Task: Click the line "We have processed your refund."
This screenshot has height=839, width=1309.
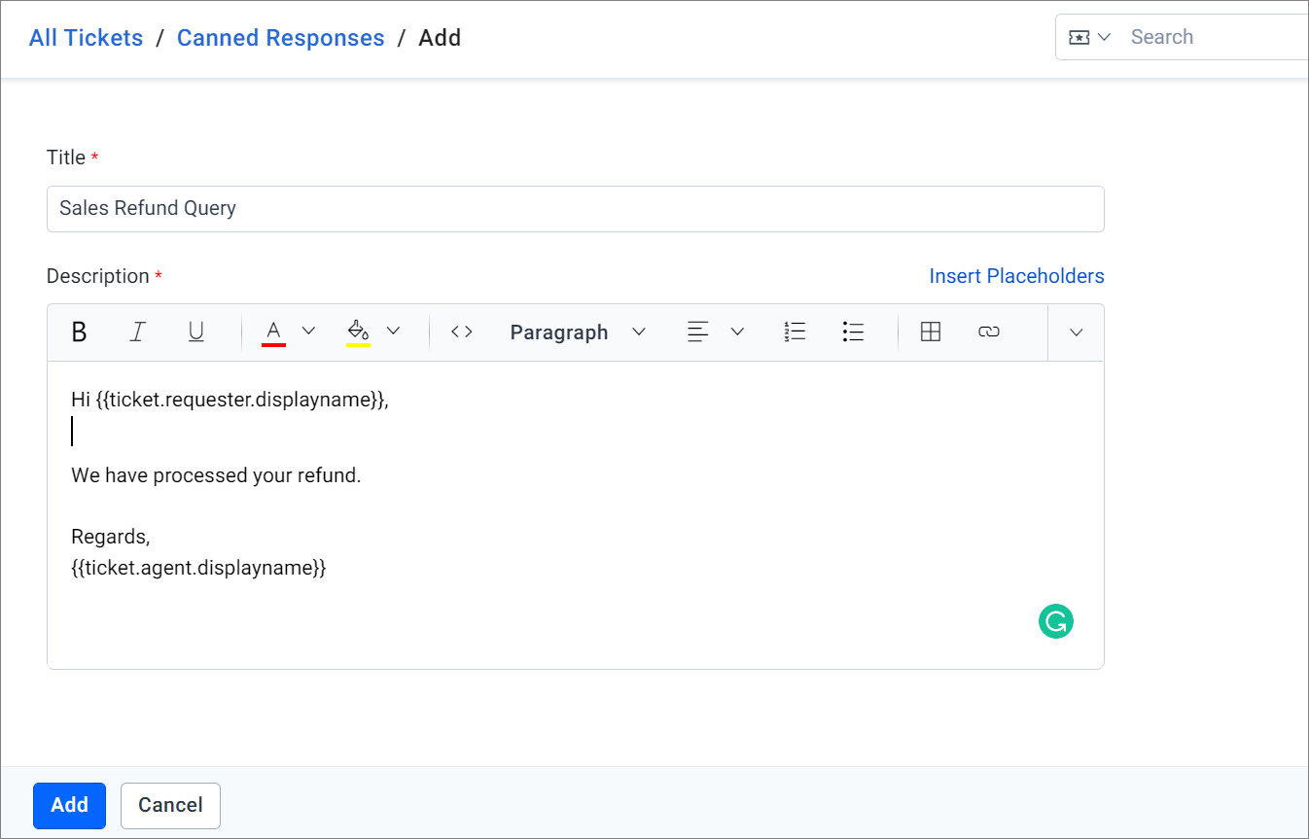Action: click(x=216, y=476)
